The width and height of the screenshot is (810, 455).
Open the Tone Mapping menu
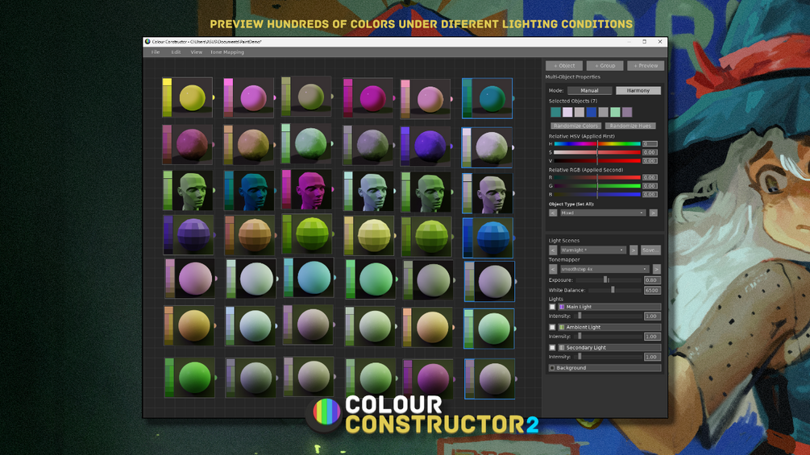[x=226, y=52]
